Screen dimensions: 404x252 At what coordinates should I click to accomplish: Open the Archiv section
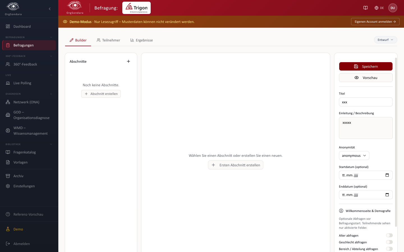coord(29,176)
